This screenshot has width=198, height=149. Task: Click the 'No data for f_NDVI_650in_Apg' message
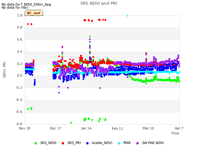(x=26, y=4)
